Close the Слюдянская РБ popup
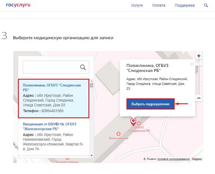 coord(192,64)
